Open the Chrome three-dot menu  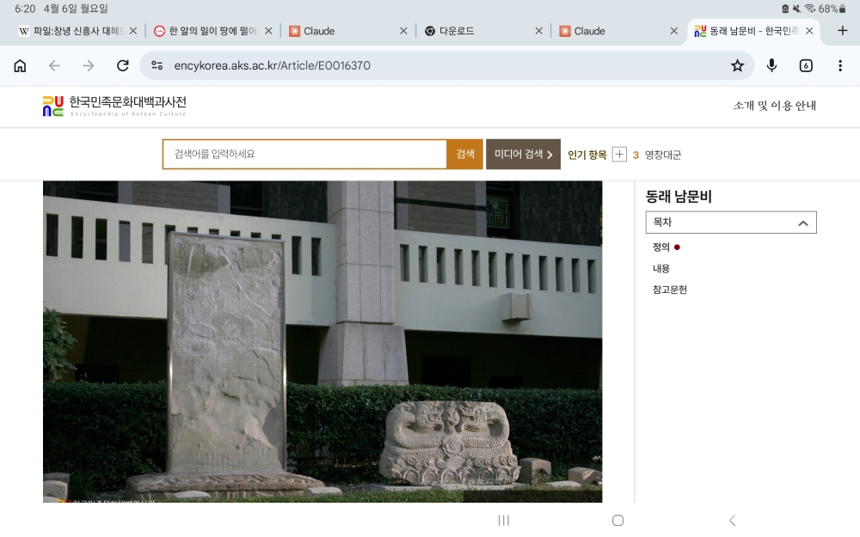[840, 66]
